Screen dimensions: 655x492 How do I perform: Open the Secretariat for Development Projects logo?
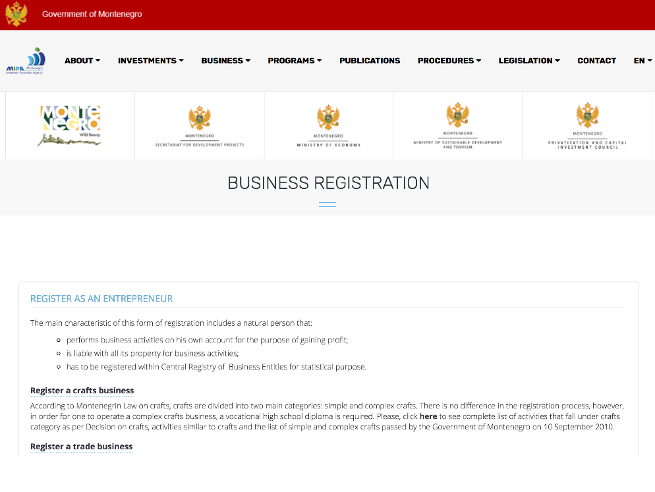199,125
